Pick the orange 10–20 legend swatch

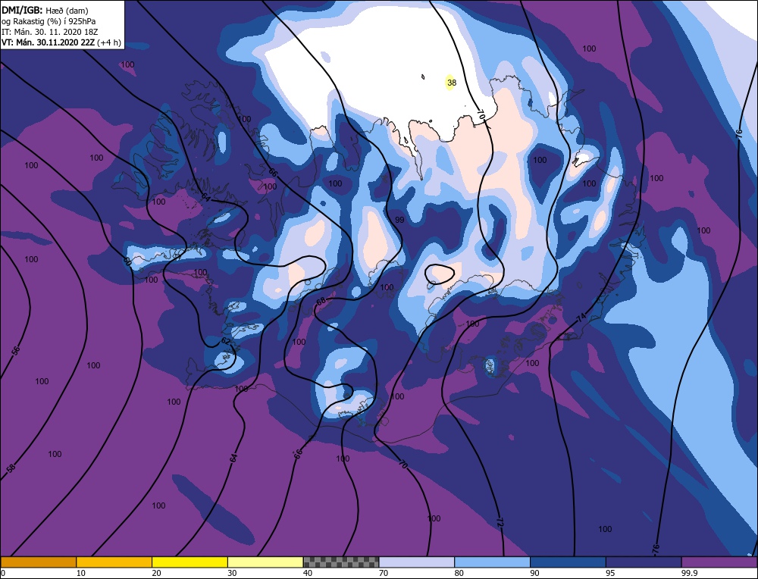114,562
